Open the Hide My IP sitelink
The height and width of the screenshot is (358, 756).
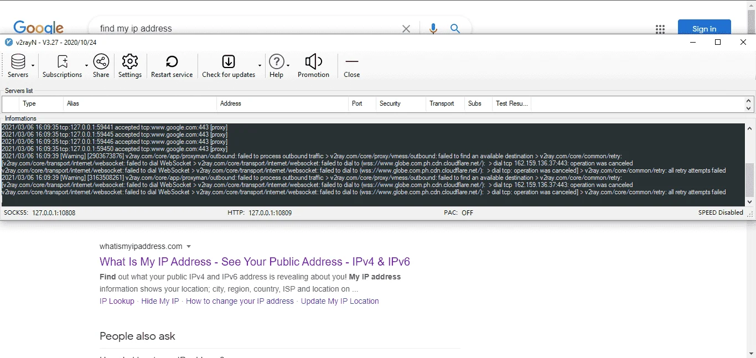[160, 301]
